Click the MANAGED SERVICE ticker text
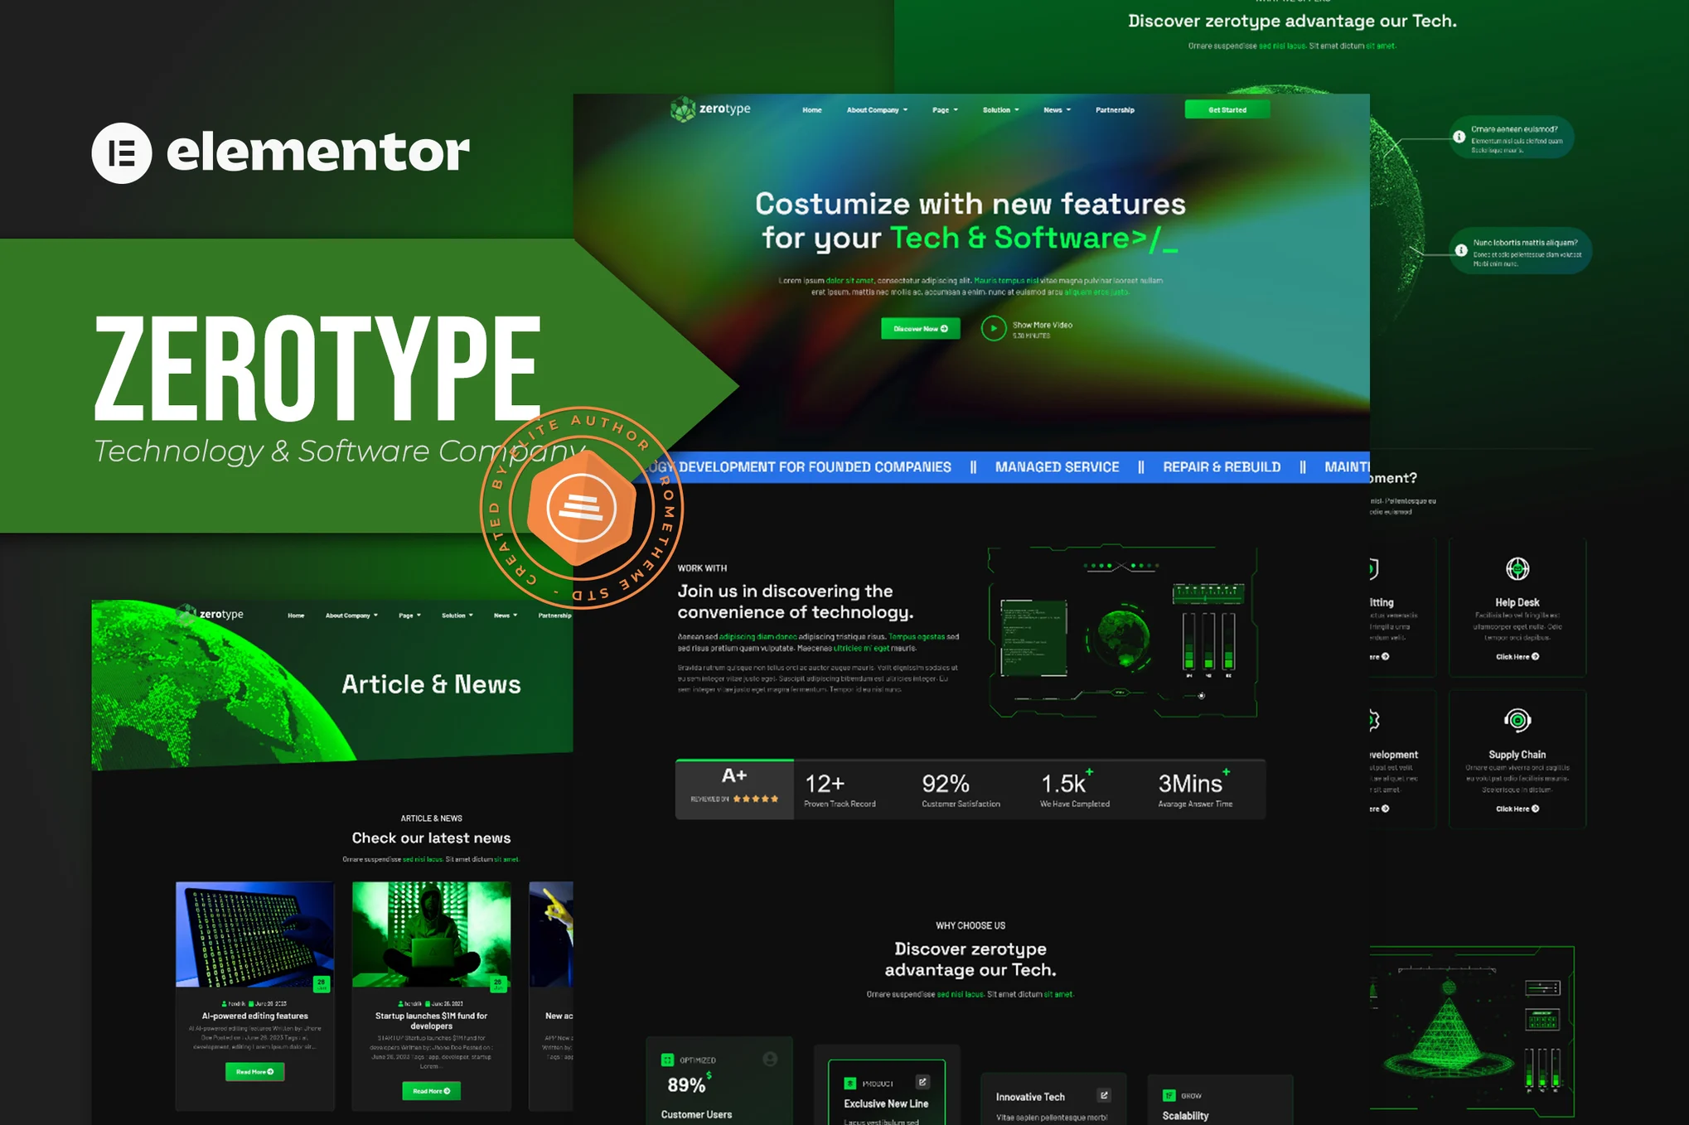This screenshot has width=1689, height=1125. point(1057,467)
